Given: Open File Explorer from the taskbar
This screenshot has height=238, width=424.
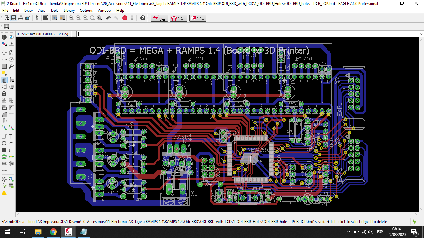Looking at the screenshot, I should (38, 232).
